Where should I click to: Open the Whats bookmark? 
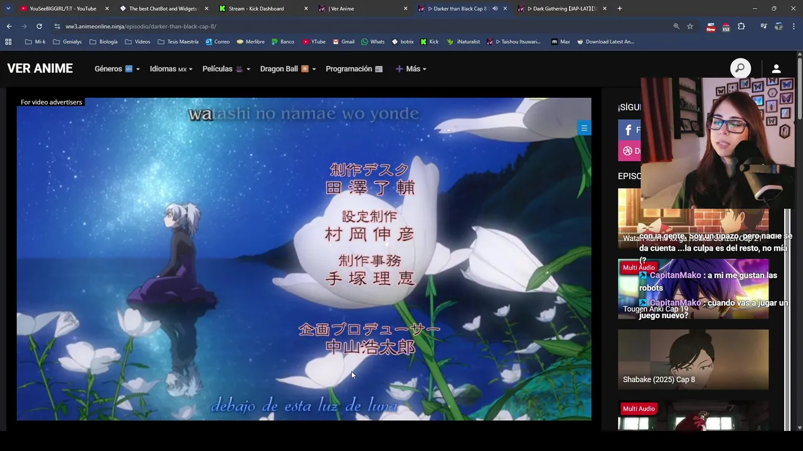point(373,42)
